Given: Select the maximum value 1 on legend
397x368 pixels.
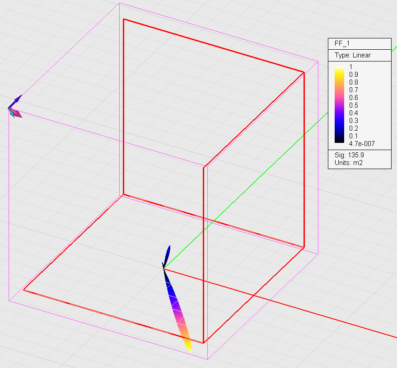Looking at the screenshot, I should coord(350,66).
